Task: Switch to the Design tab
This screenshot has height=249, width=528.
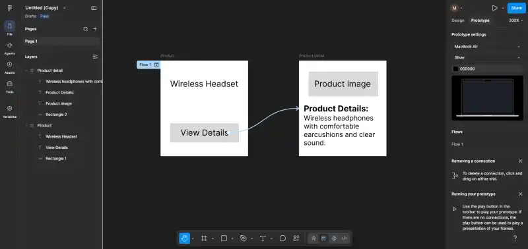Action: click(x=457, y=20)
